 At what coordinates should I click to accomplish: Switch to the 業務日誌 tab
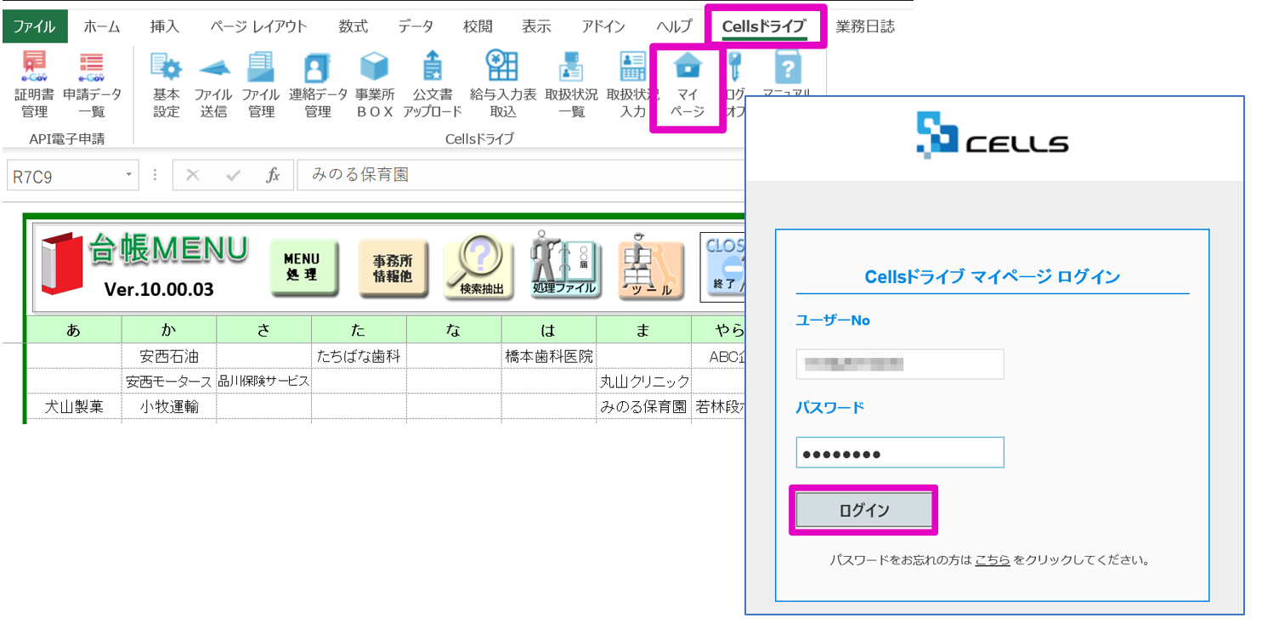(x=865, y=26)
